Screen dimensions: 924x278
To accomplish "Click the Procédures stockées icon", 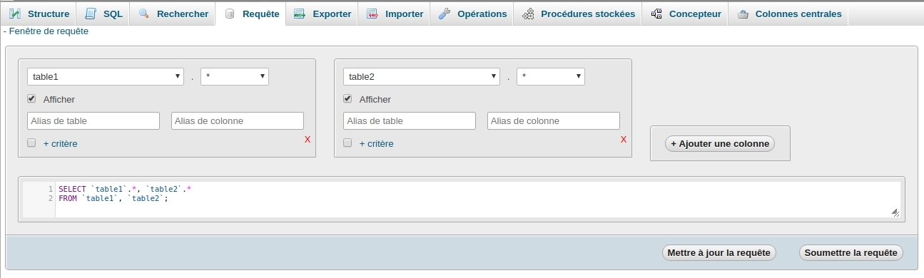I will (x=528, y=14).
